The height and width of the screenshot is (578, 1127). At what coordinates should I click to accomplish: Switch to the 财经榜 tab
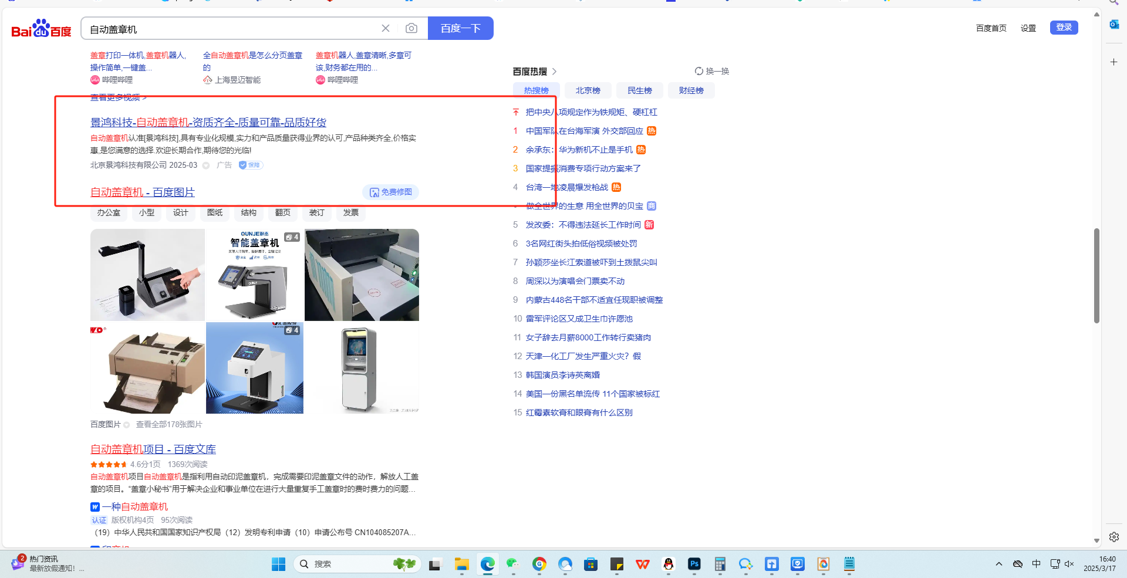pos(691,90)
